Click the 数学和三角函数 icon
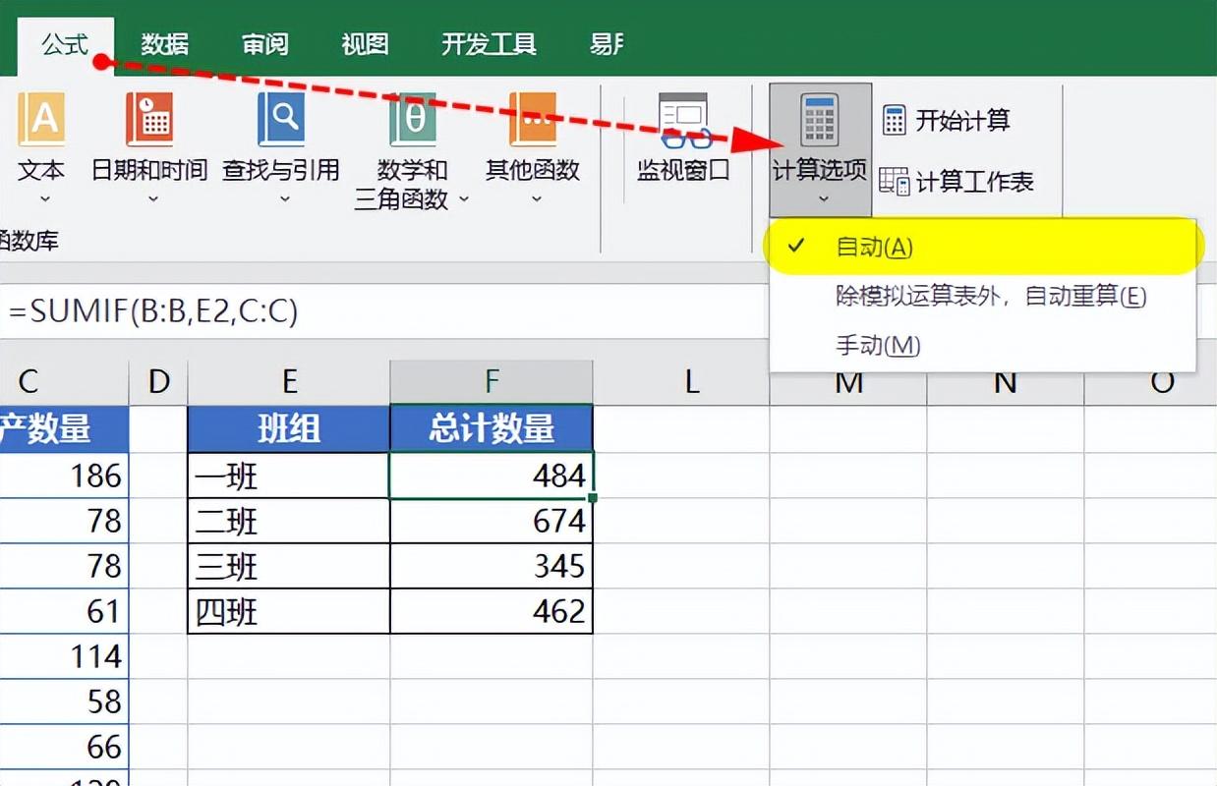Viewport: 1217px width, 786px height. [413, 120]
